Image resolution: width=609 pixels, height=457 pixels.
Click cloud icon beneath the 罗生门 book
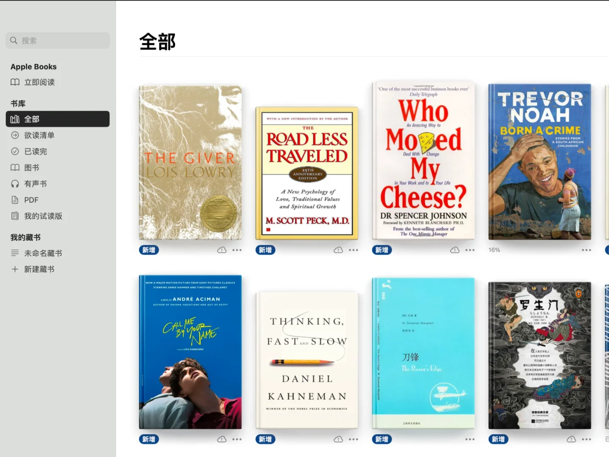[571, 439]
